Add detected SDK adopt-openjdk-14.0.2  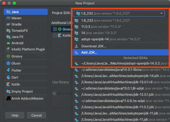click(120, 63)
